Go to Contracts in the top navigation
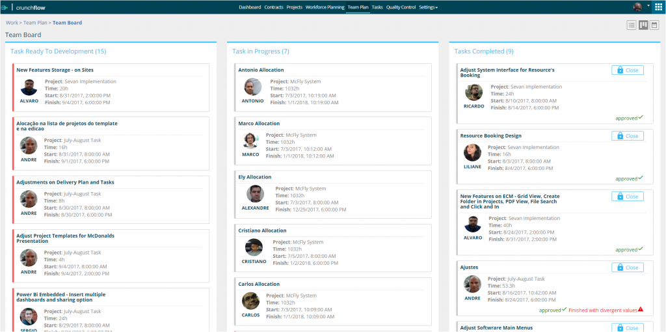The width and height of the screenshot is (666, 332). [274, 7]
